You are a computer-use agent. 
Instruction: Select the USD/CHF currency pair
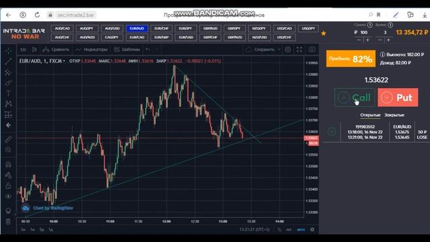[x=284, y=38]
